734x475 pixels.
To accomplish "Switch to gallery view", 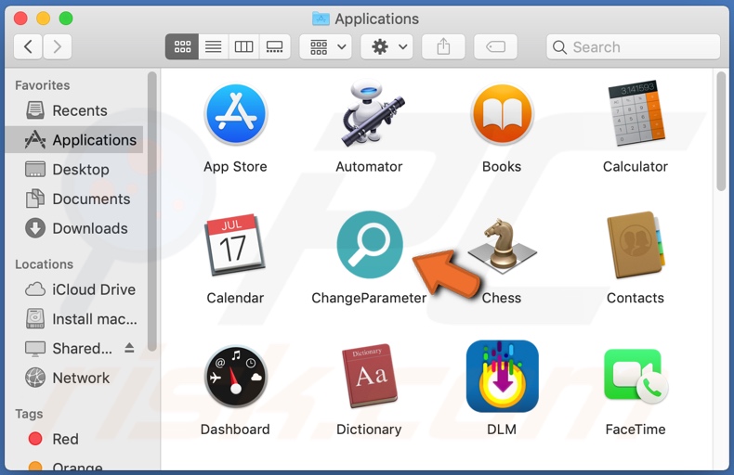I will point(275,46).
